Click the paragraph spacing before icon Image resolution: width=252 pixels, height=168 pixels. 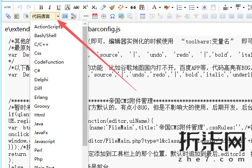point(226,7)
